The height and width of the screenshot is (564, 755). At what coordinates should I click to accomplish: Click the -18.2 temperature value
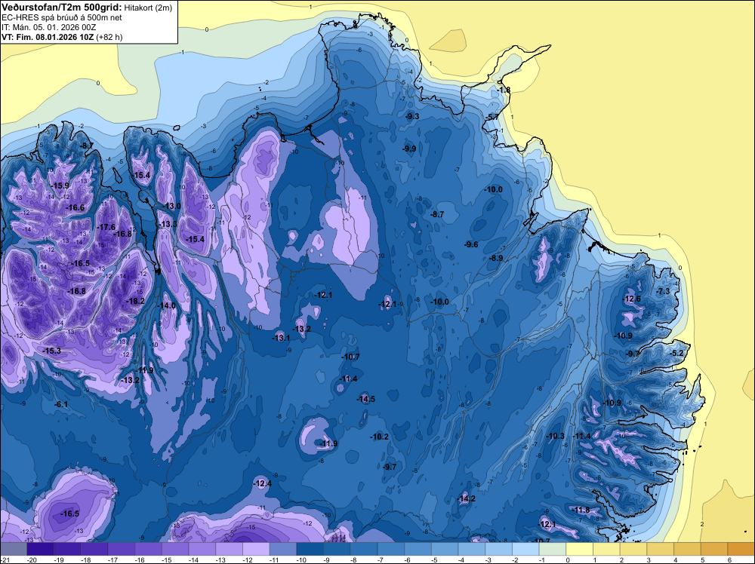click(135, 301)
